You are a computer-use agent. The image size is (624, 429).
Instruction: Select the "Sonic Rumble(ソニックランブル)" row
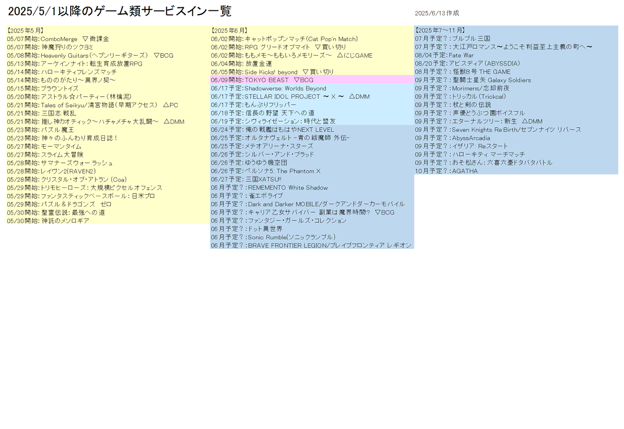[312, 237]
